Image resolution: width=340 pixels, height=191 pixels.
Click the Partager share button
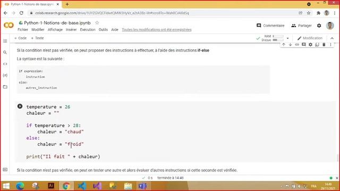(301, 25)
